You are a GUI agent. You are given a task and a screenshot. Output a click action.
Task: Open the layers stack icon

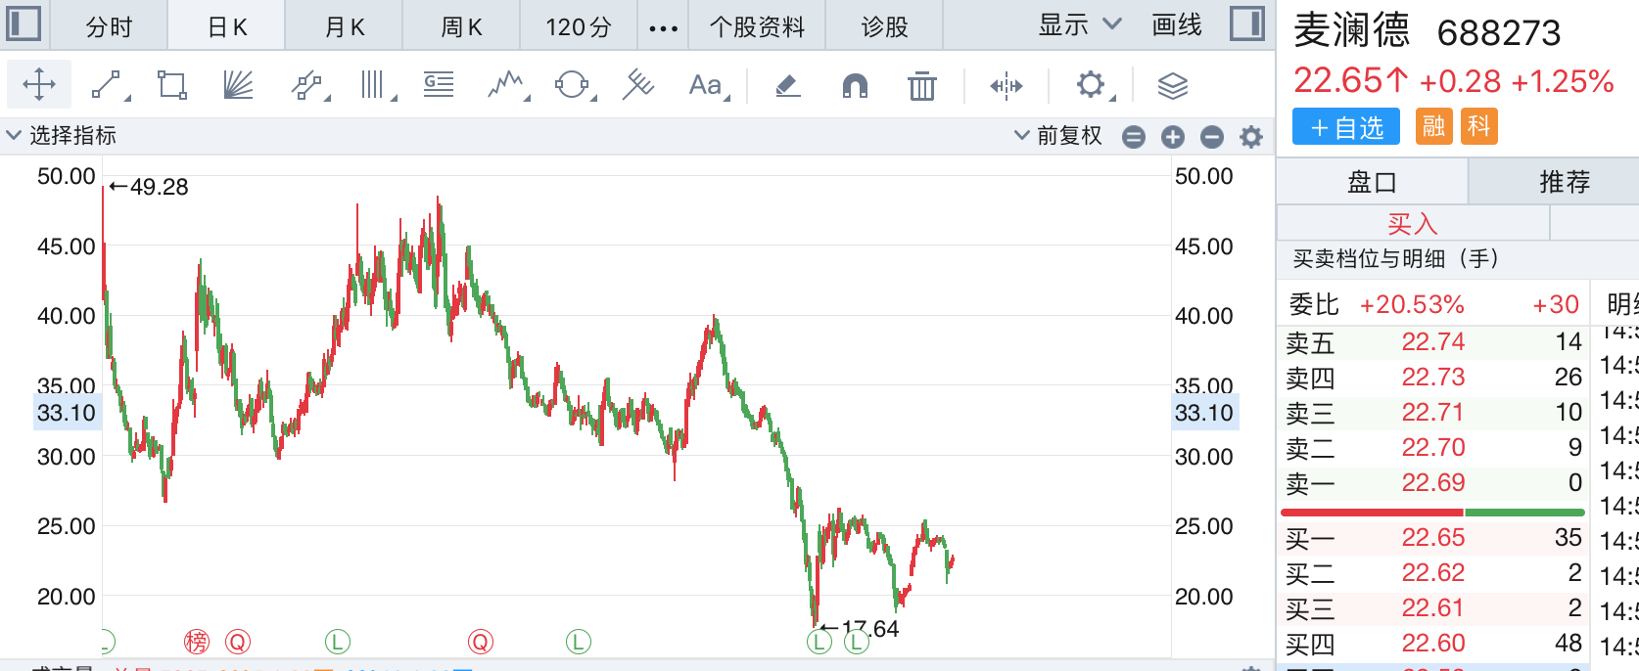pyautogui.click(x=1172, y=86)
